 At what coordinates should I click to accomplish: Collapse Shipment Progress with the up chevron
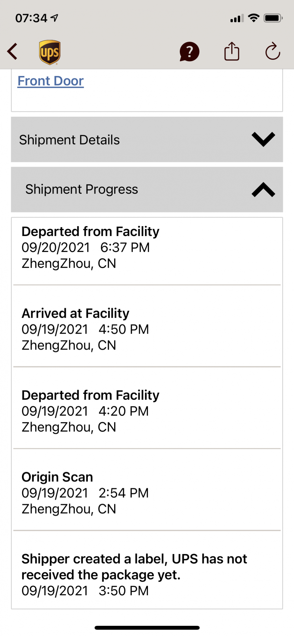click(x=263, y=190)
